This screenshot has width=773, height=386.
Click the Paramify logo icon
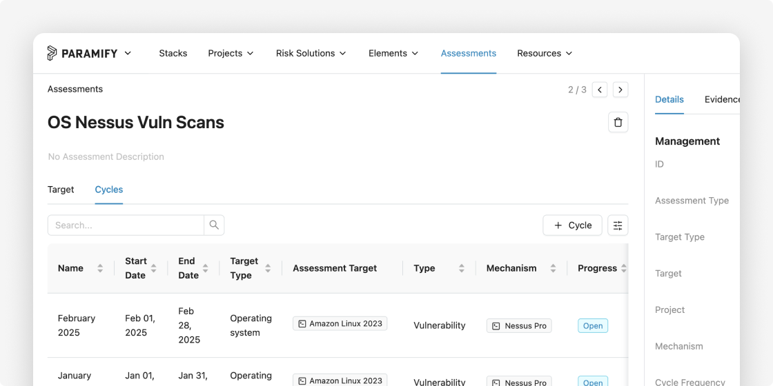click(52, 53)
